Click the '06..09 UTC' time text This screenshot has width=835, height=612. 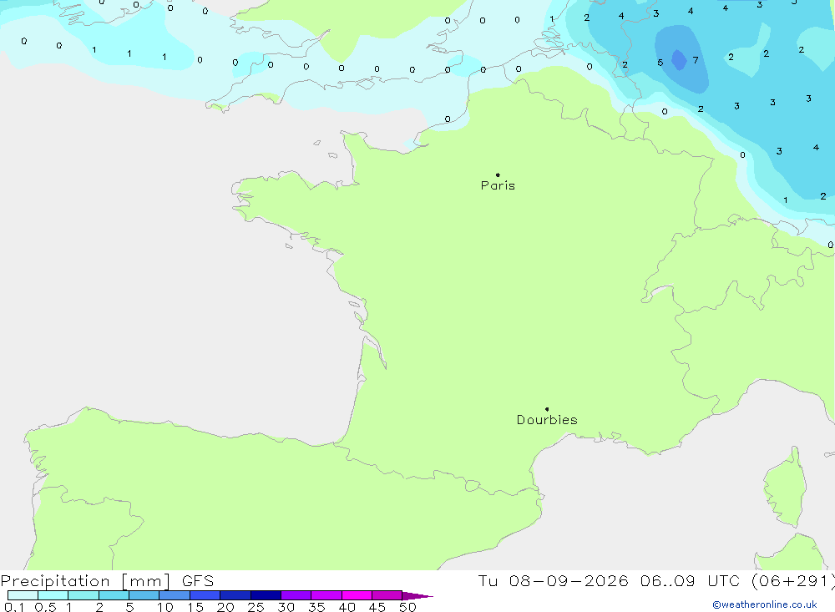690,581
